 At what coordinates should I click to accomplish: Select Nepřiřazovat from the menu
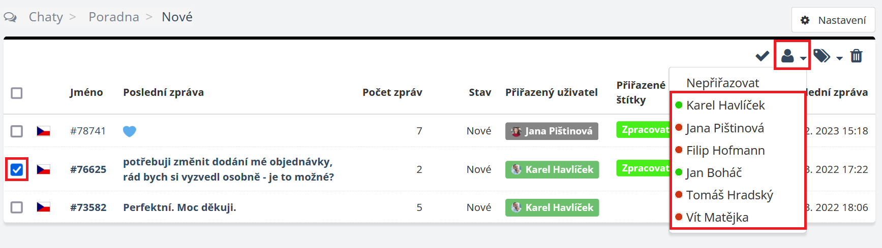tap(722, 83)
